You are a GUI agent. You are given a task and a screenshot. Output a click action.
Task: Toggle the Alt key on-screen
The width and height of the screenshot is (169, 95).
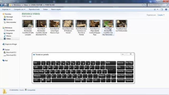click(x=49, y=80)
